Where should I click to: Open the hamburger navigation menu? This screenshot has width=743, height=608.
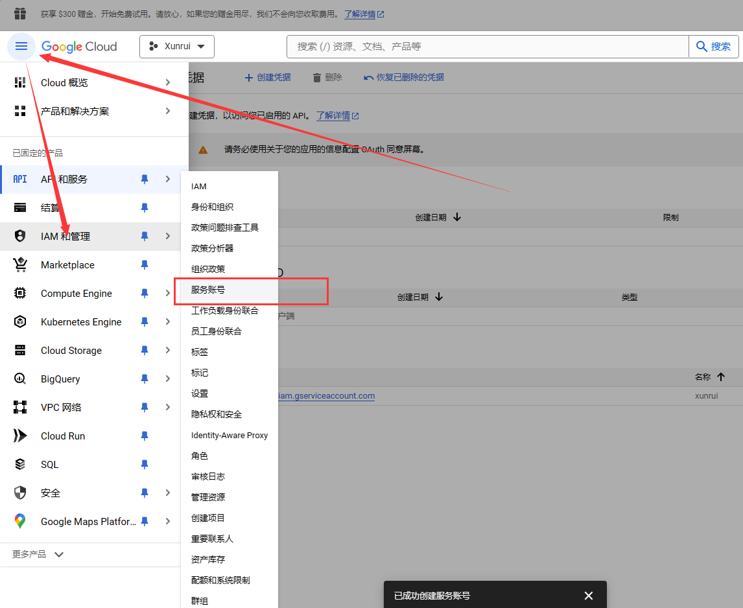tap(21, 47)
